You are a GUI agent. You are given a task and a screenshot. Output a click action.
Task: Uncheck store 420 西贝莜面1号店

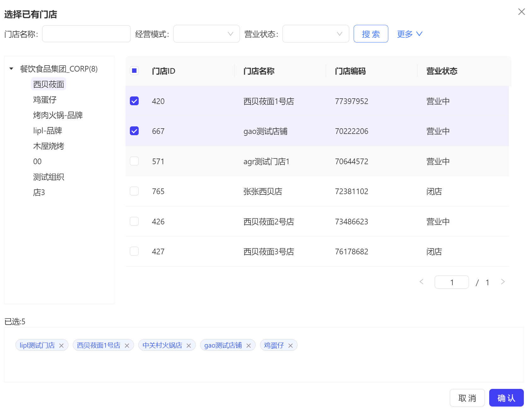pos(134,101)
